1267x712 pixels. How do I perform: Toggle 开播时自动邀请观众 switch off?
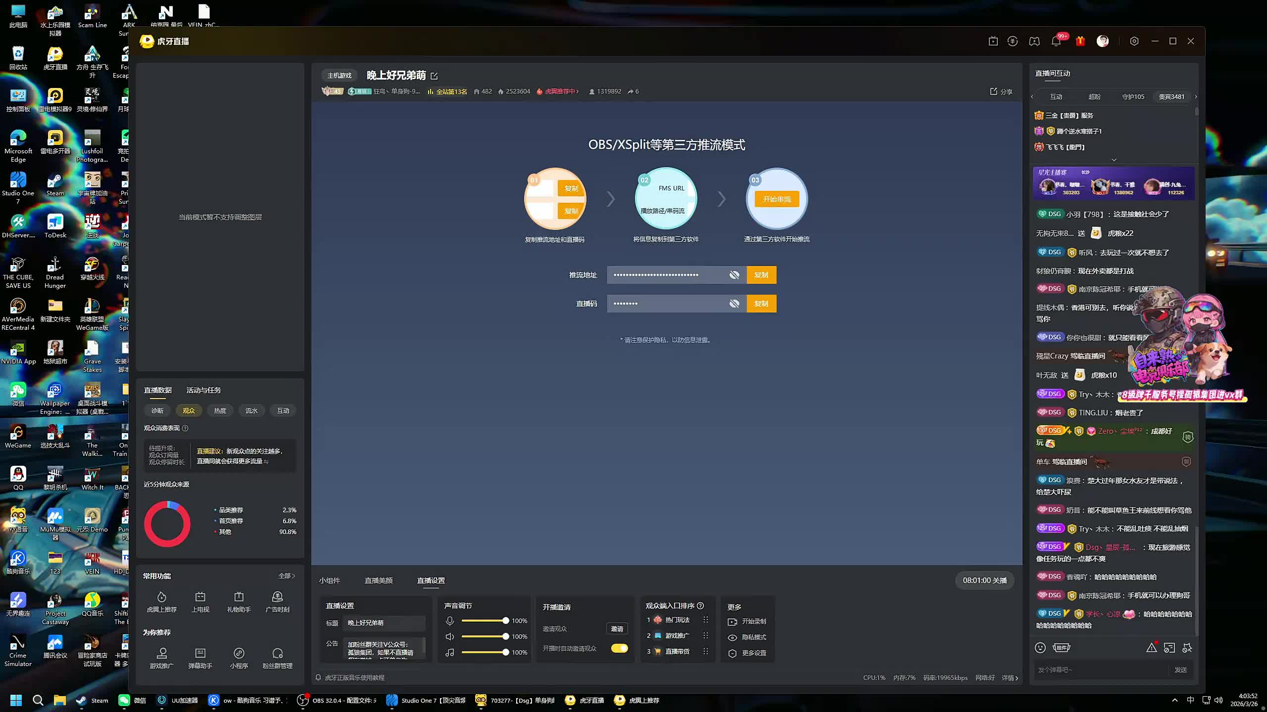pos(619,648)
